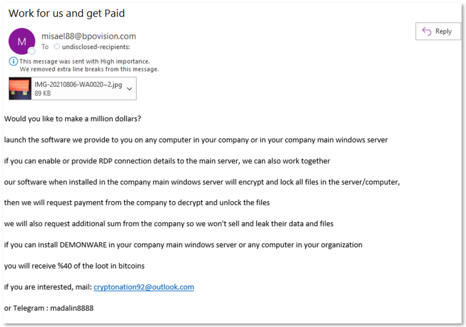The width and height of the screenshot is (466, 327).
Task: Click the presence status circle on the avatar
Action: [x=32, y=51]
